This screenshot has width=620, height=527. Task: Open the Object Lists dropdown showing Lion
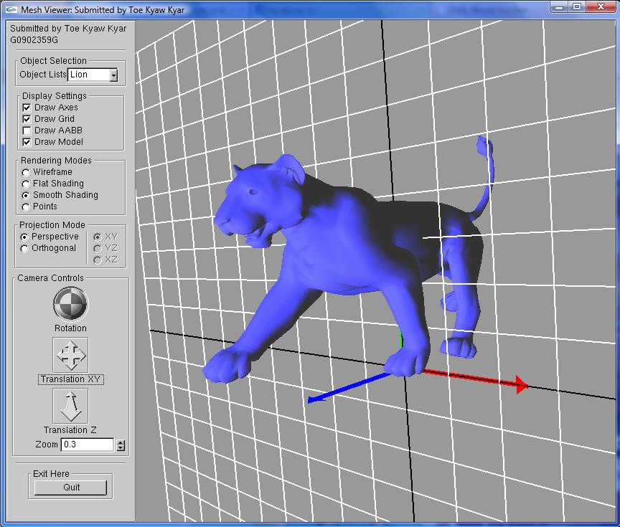click(x=93, y=75)
